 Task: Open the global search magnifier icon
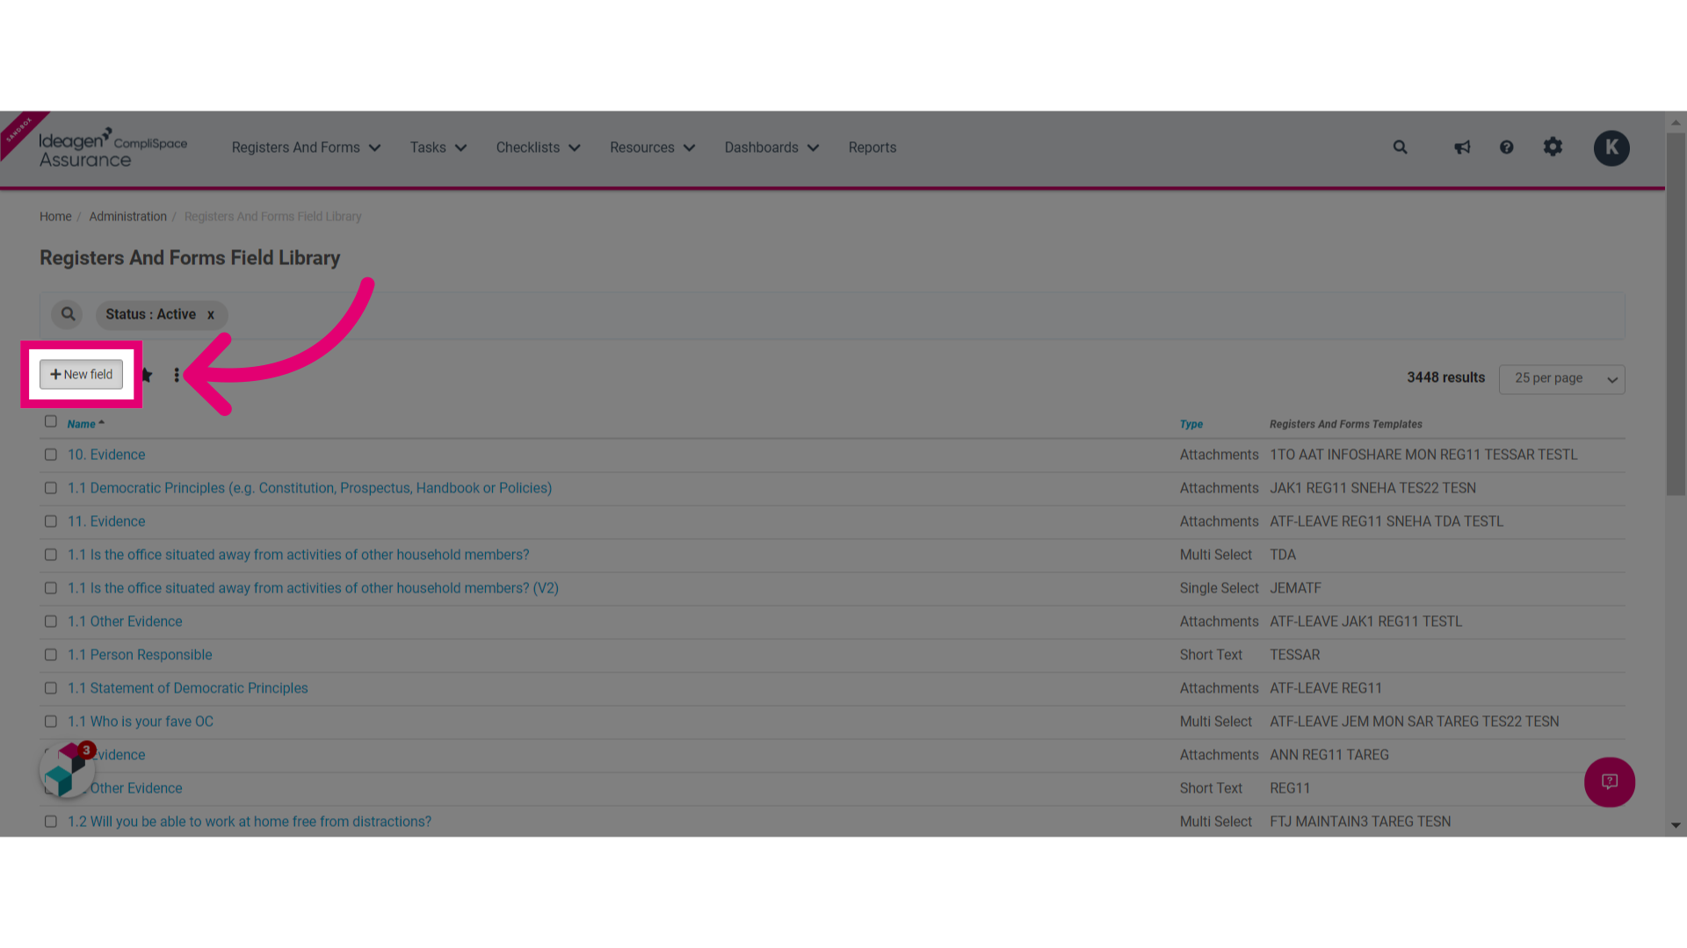click(x=1400, y=147)
